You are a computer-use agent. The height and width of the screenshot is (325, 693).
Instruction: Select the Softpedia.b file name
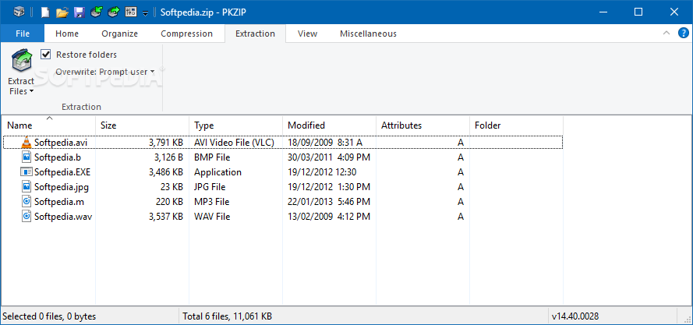click(58, 157)
